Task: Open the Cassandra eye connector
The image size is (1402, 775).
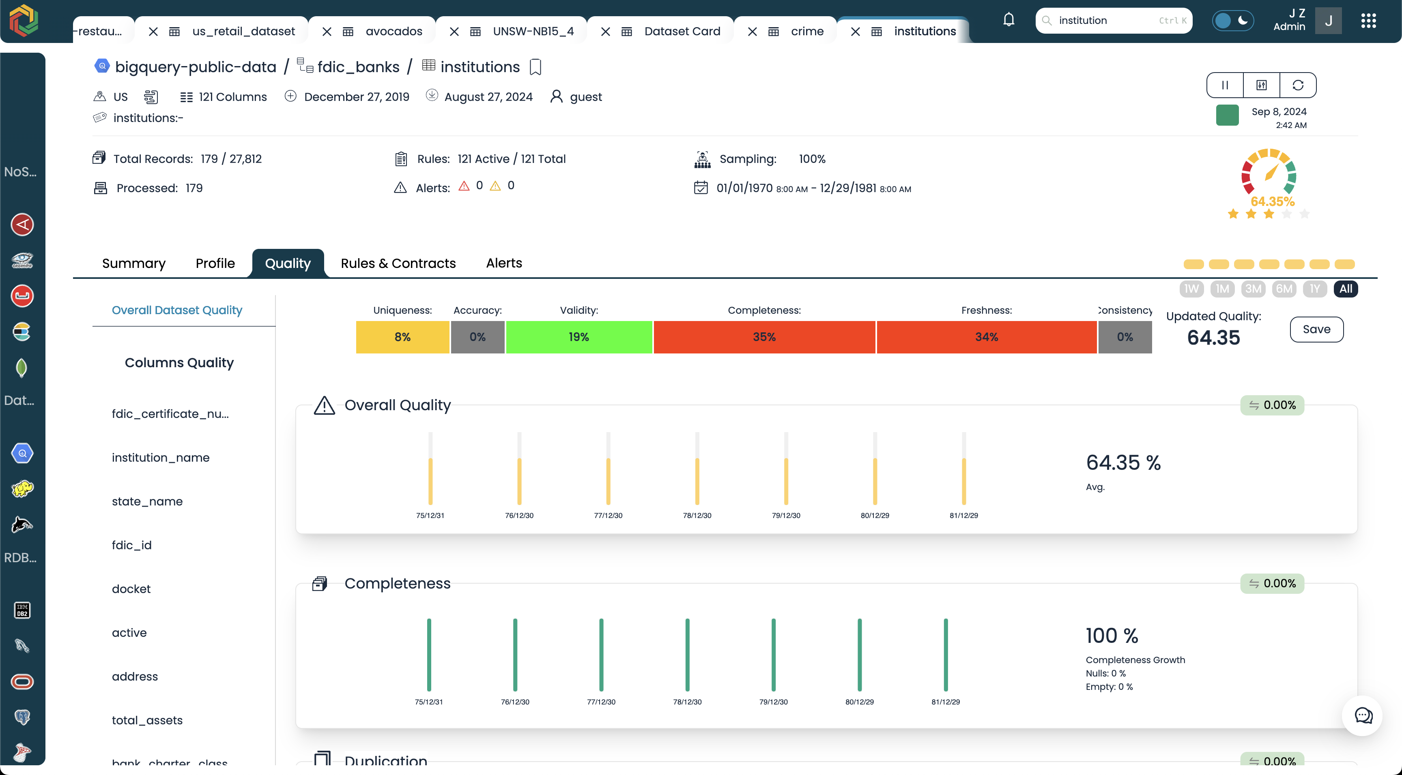Action: 22,260
